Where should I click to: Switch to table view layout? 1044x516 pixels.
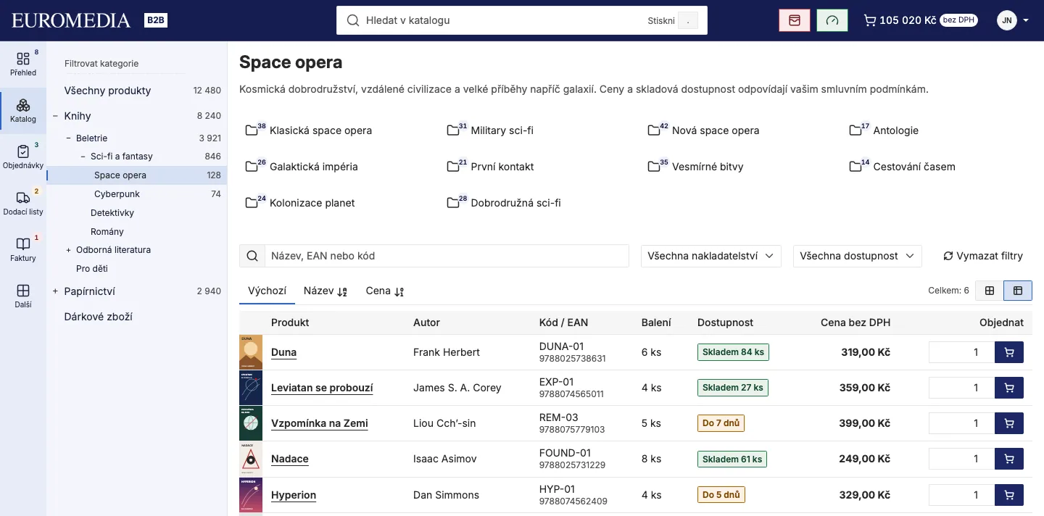[x=1018, y=291]
